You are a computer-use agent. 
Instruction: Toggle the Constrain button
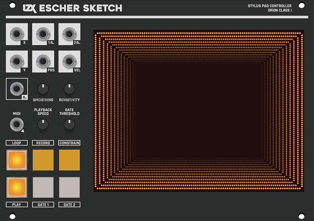pyautogui.click(x=69, y=160)
